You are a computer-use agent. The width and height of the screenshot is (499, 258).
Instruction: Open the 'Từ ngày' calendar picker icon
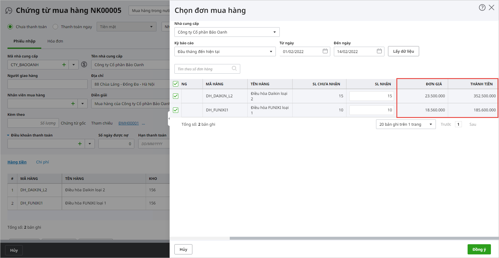point(325,51)
